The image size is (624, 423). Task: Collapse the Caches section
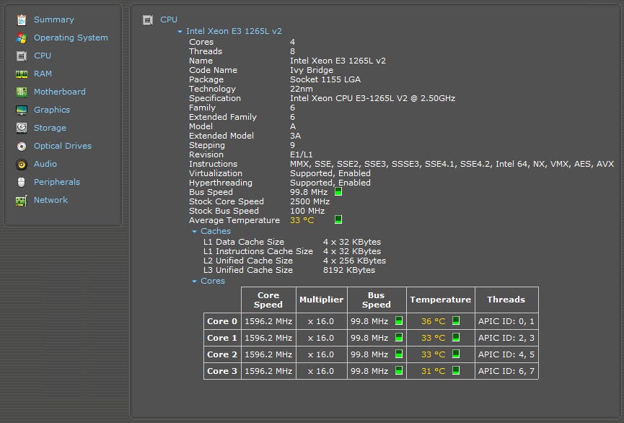coord(194,232)
